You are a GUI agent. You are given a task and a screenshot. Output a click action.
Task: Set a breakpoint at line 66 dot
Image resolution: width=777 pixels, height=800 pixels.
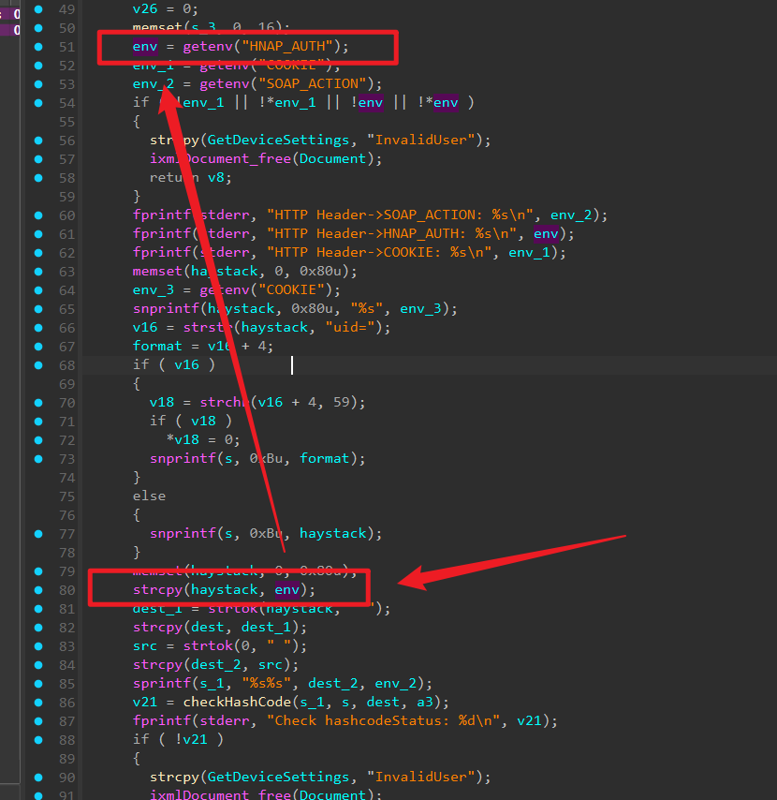pos(38,328)
